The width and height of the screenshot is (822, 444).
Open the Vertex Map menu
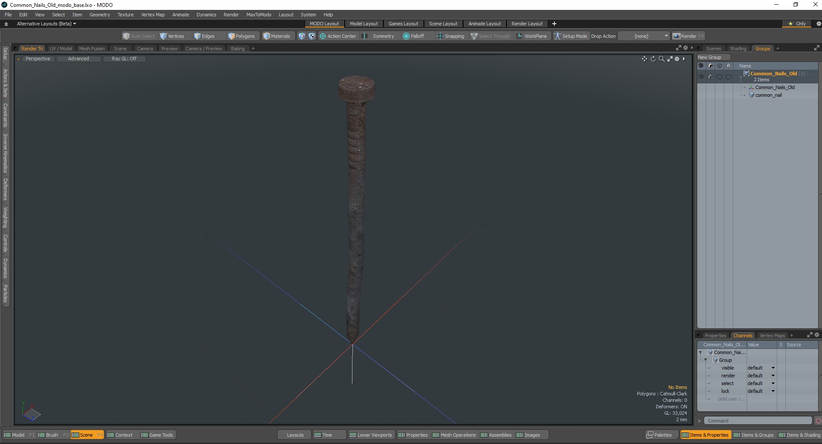pyautogui.click(x=153, y=15)
